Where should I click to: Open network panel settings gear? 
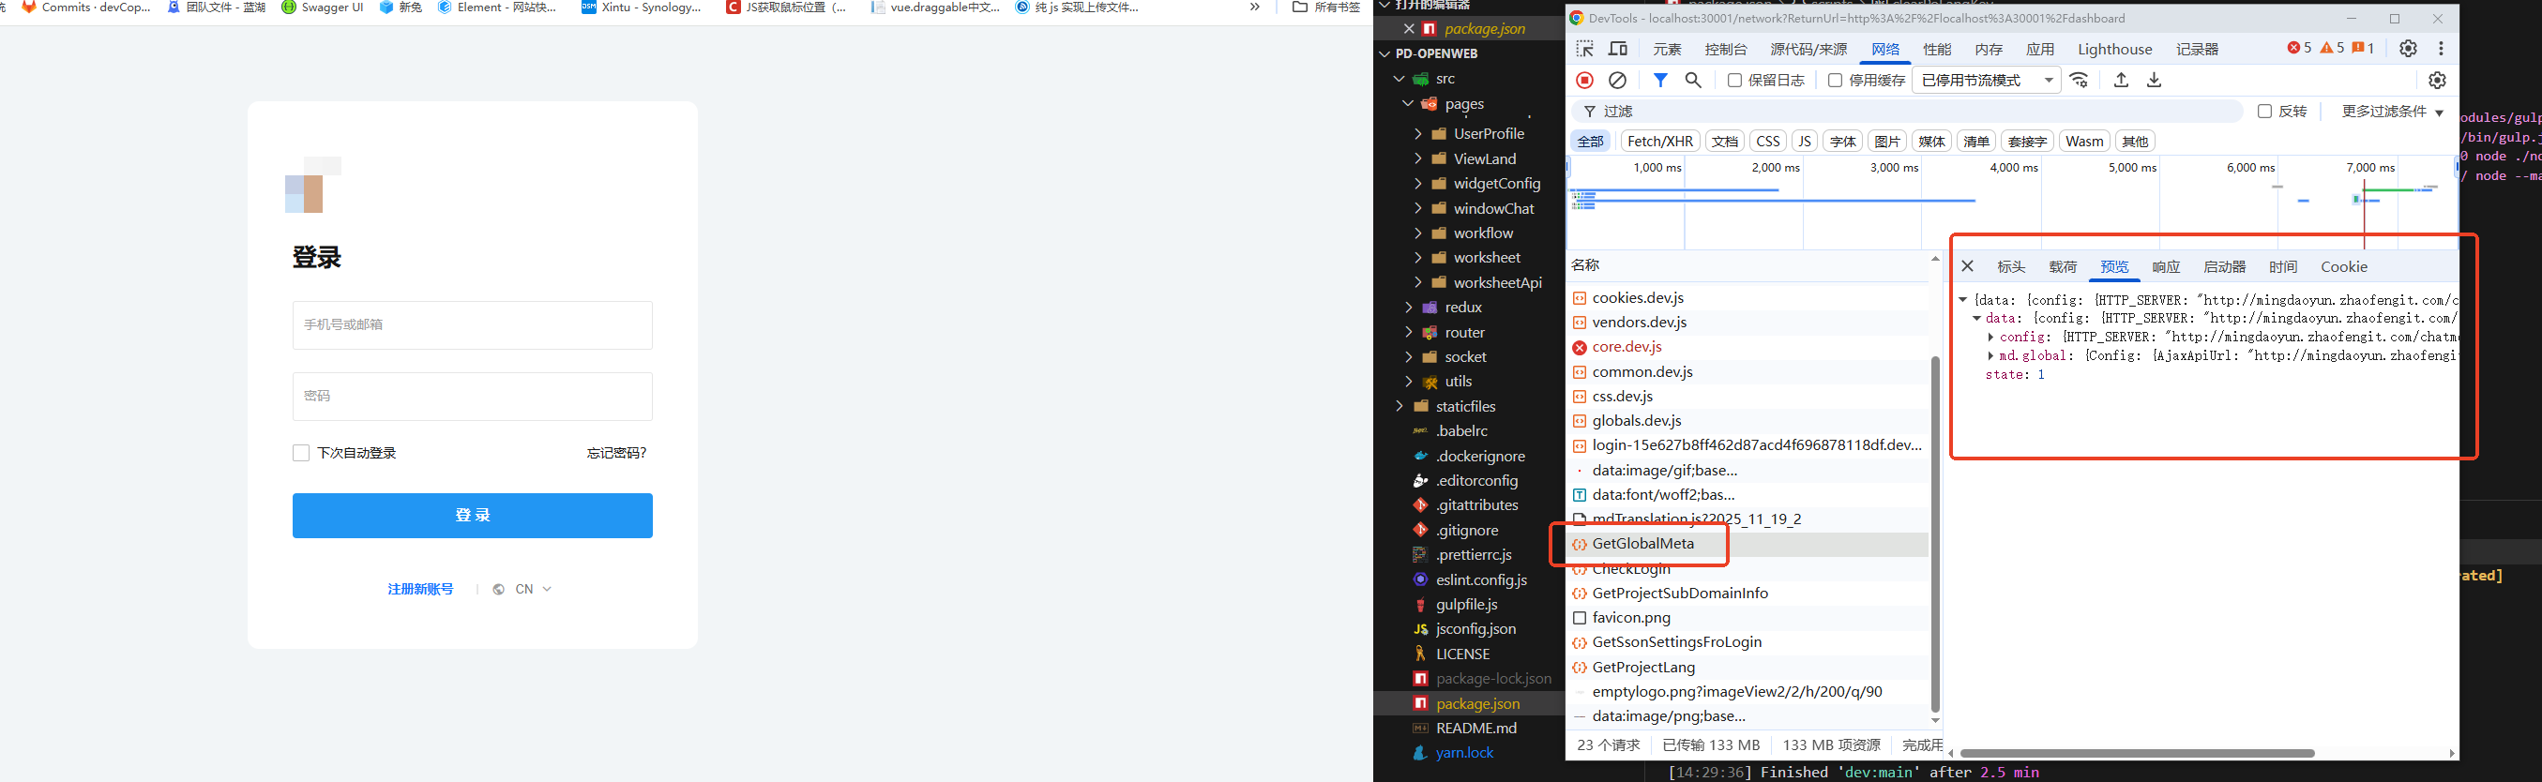2437,80
